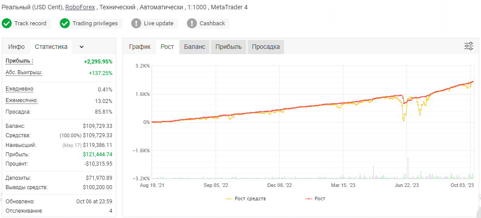This screenshot has width=481, height=218.
Task: Click the Trading privileges green checkmark icon
Action: pos(65,24)
